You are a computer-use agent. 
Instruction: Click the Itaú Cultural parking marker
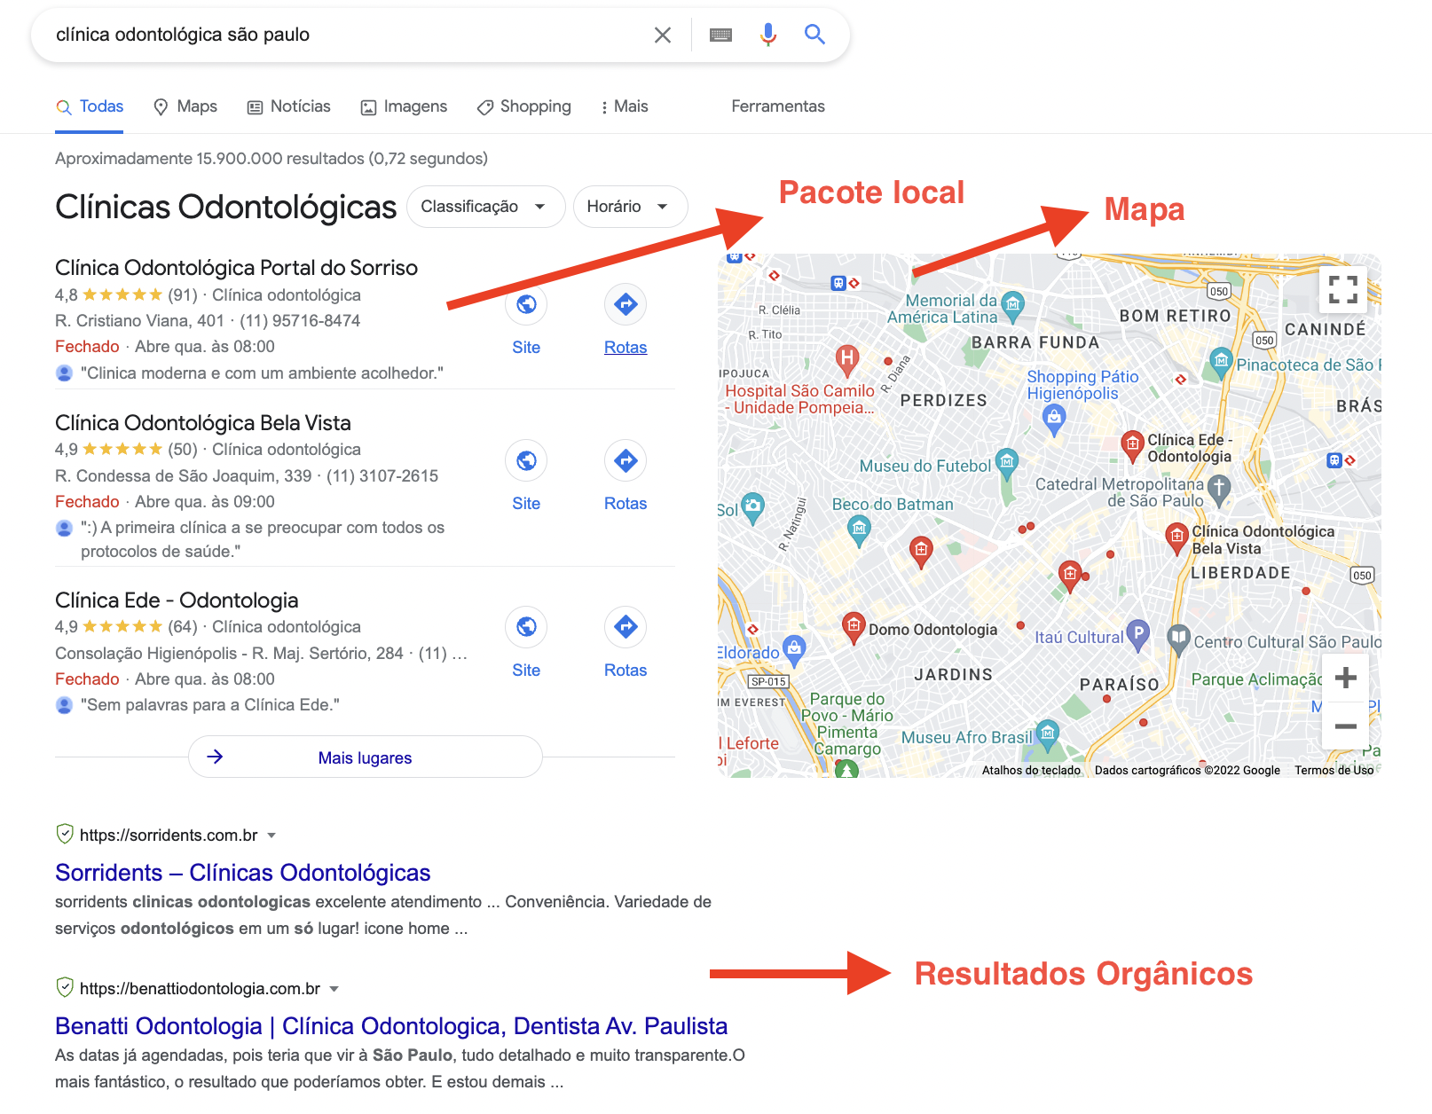(1138, 634)
